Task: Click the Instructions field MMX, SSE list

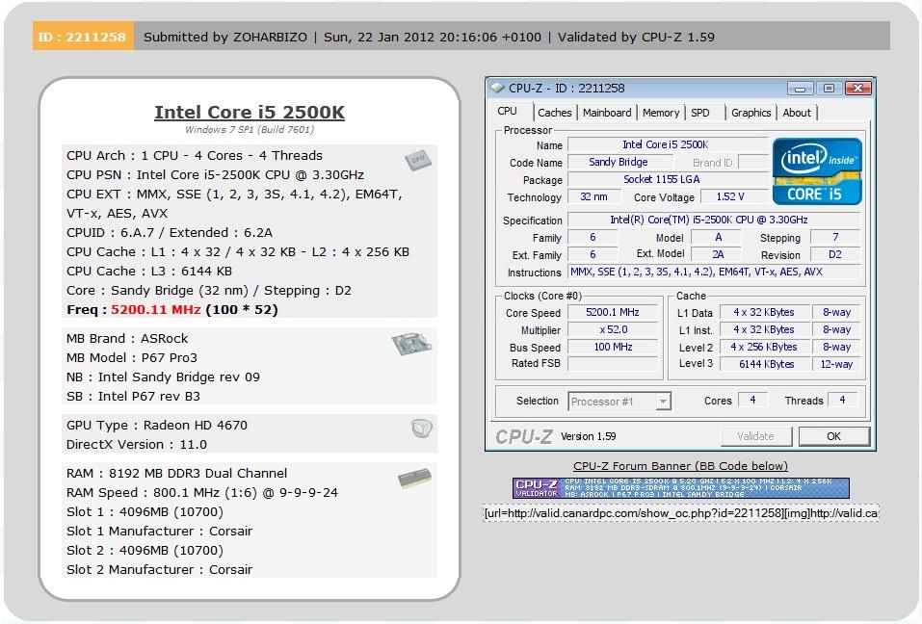Action: pyautogui.click(x=713, y=273)
